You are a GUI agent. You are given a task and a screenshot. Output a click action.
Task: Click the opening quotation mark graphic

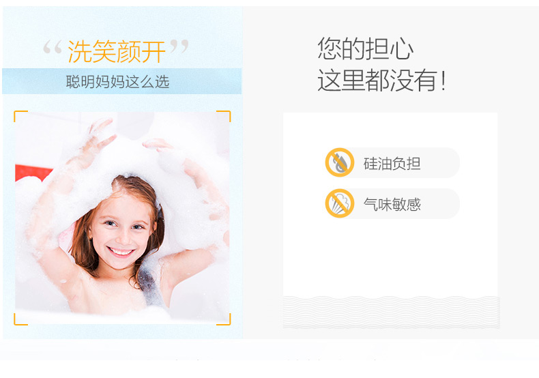(x=53, y=47)
